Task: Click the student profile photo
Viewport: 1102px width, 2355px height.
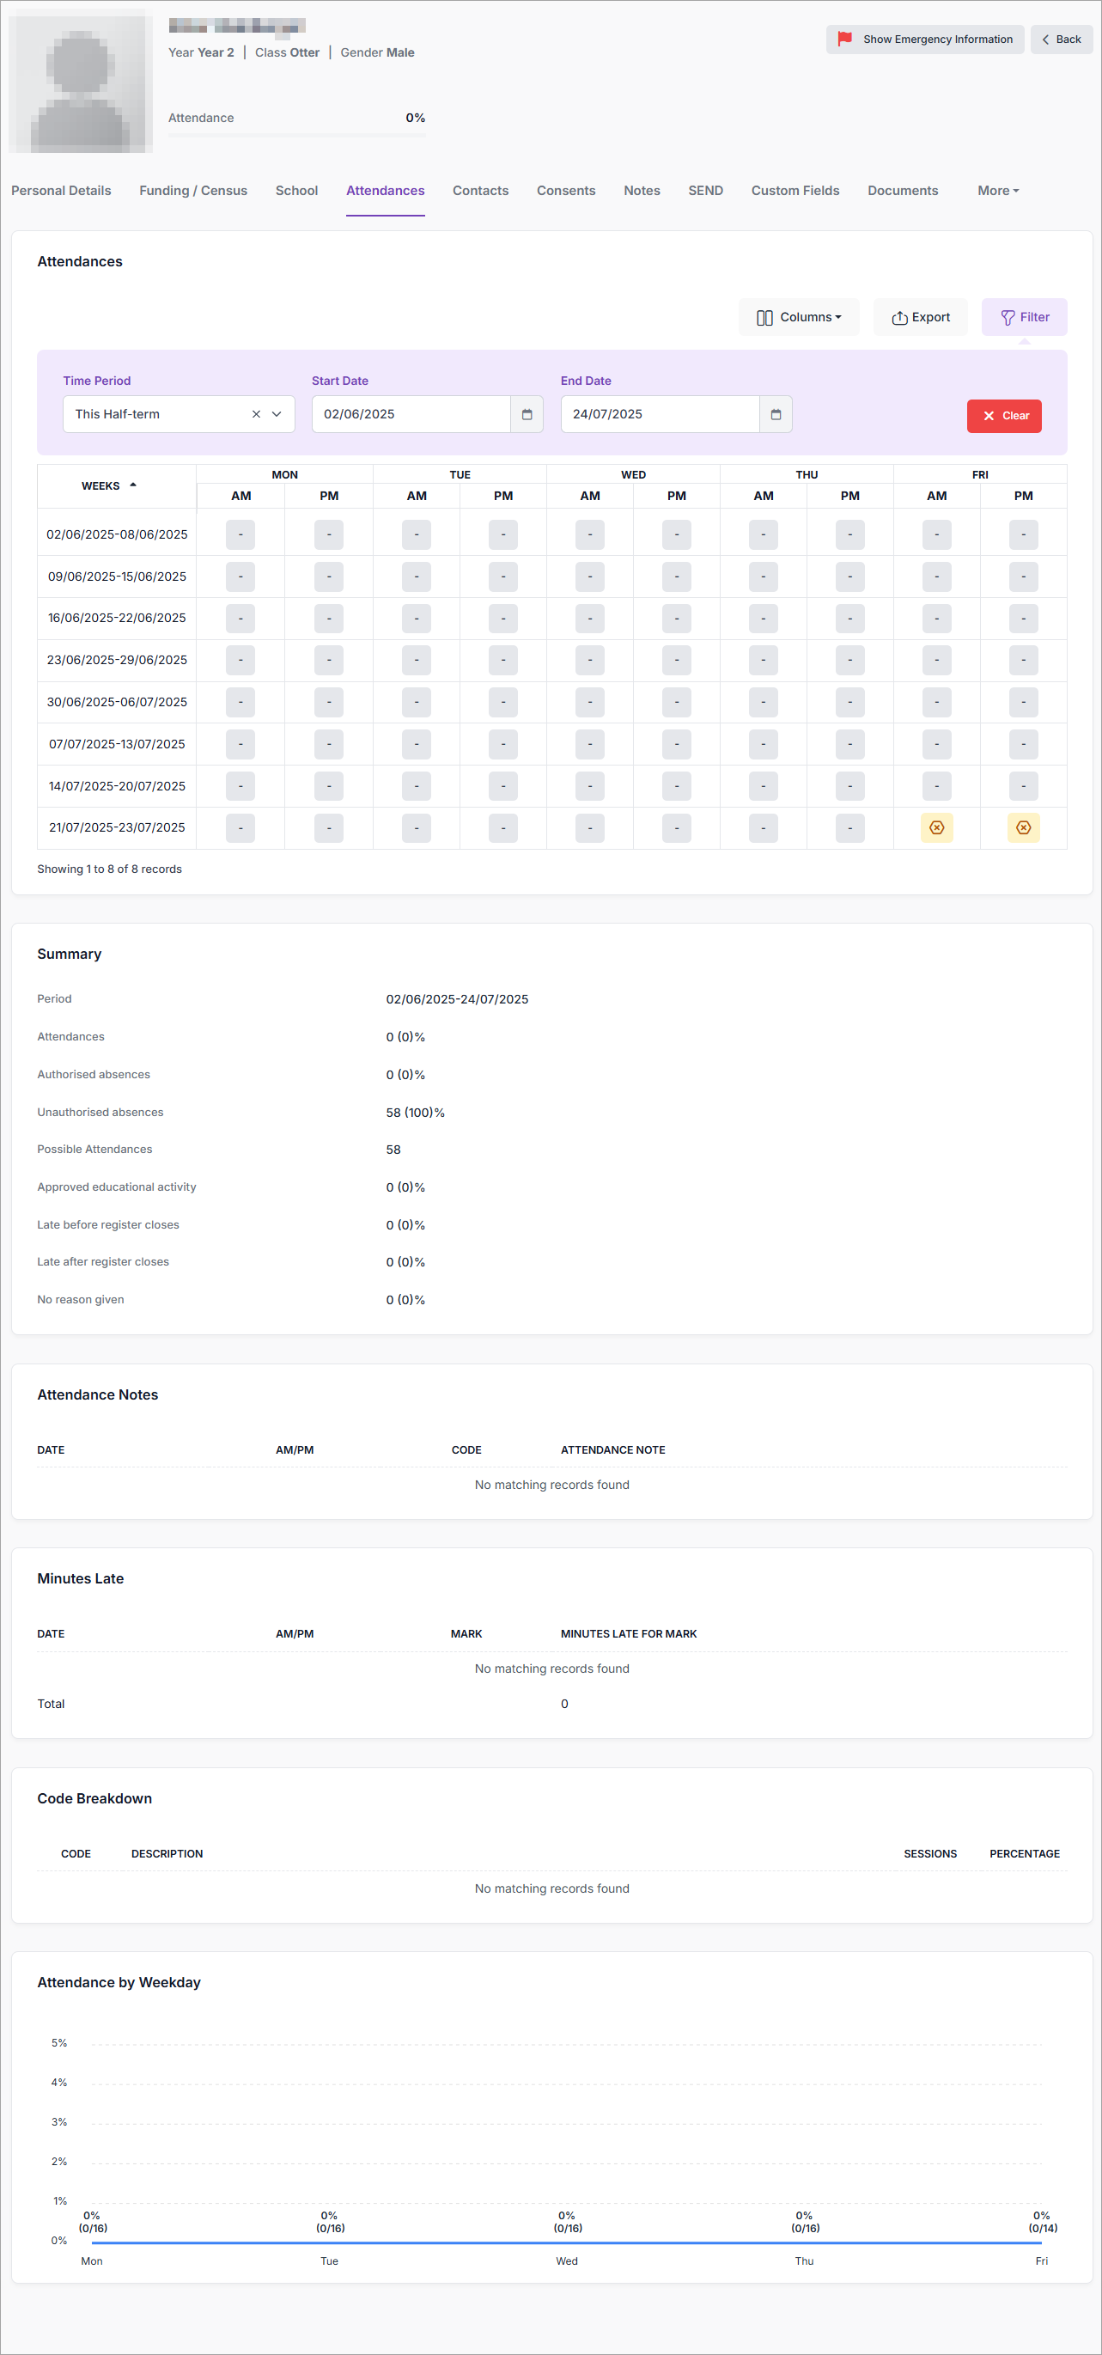Action: click(81, 81)
